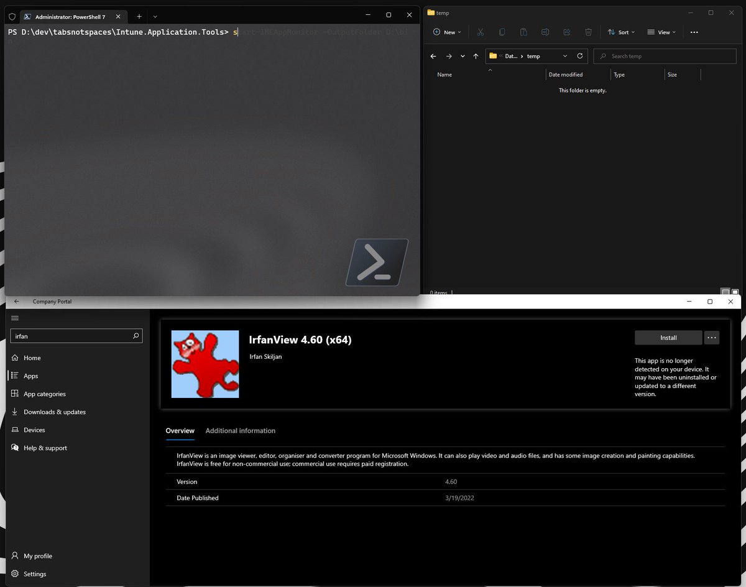Screen dimensions: 746x587
Task: Click the IrfanView 4.60 (x64) title text
Action: 300,340
